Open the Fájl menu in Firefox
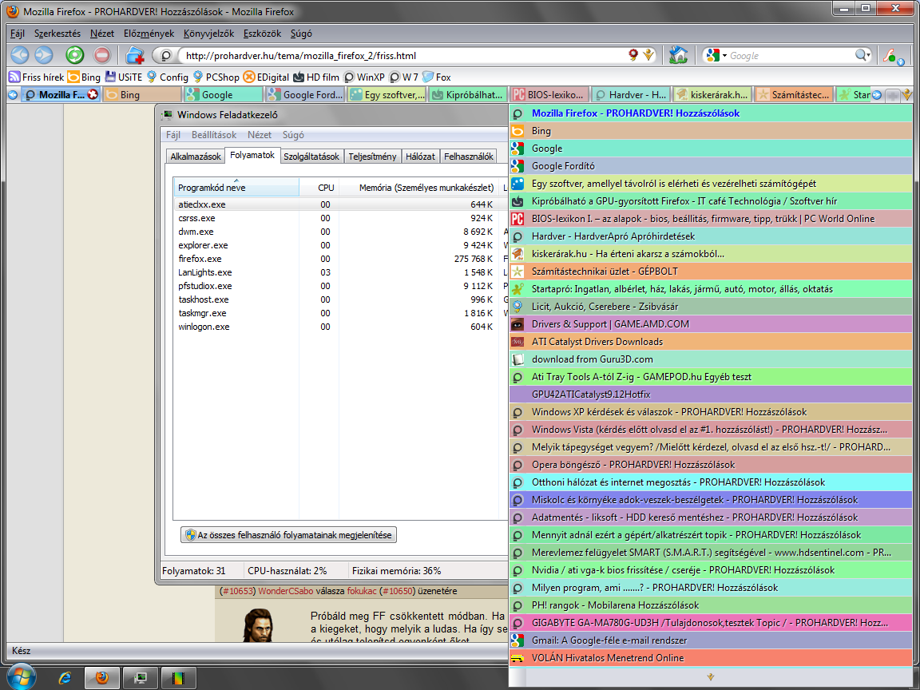 (17, 34)
